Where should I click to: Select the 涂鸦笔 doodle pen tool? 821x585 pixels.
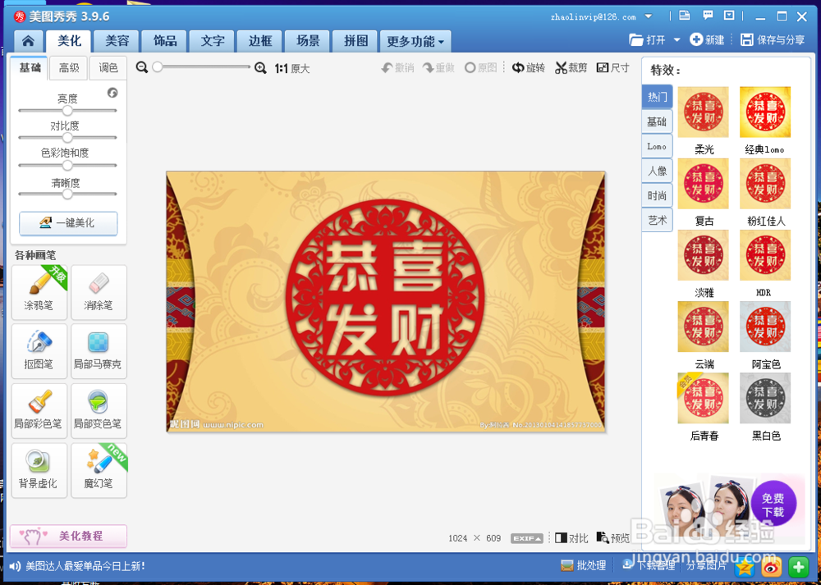(x=39, y=292)
